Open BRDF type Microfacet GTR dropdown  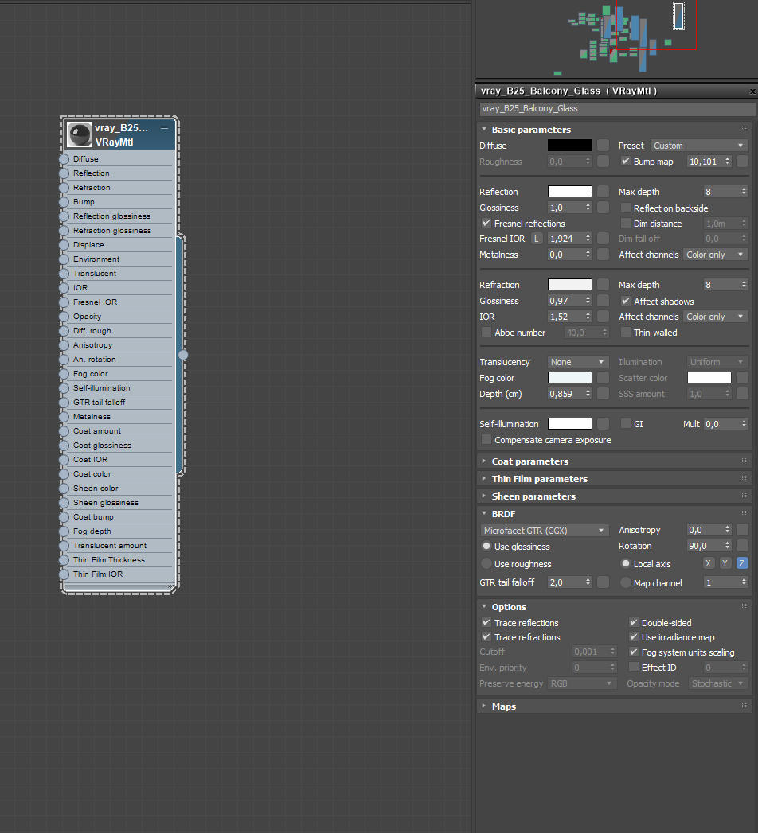[545, 531]
